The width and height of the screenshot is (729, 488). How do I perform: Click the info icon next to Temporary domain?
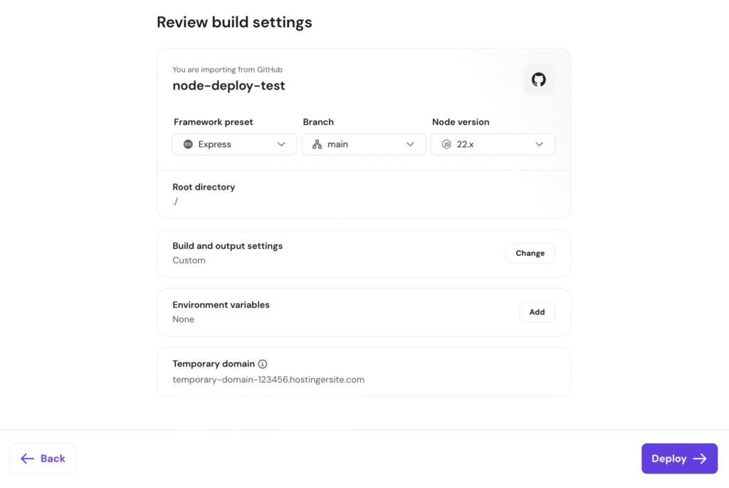point(262,364)
